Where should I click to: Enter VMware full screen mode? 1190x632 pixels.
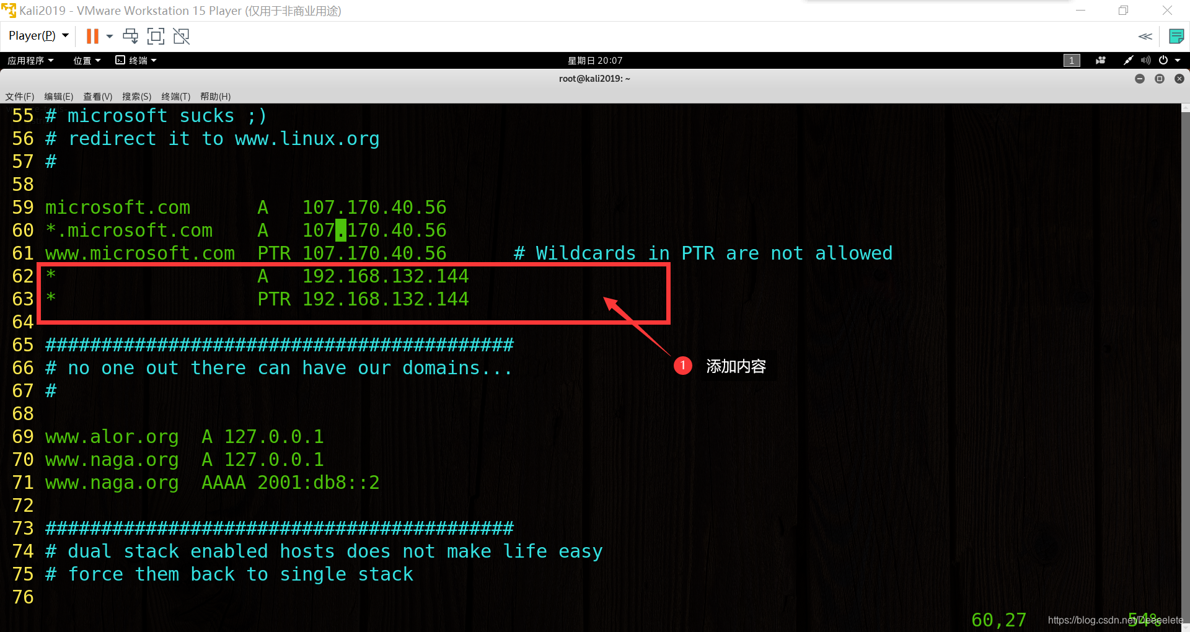coord(156,36)
